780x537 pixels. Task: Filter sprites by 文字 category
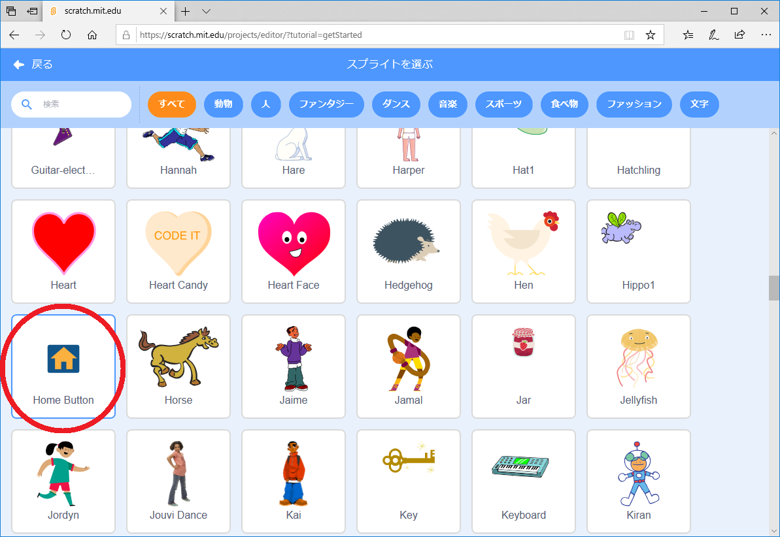click(x=700, y=105)
